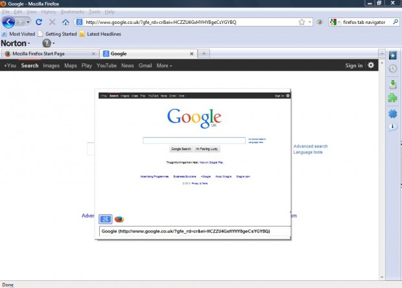Go to YouTube in the Google bar
Viewport: 402px width, 288px height.
(x=106, y=65)
